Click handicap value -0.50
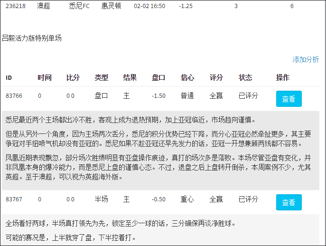This screenshot has height=246, width=326. coord(158,199)
